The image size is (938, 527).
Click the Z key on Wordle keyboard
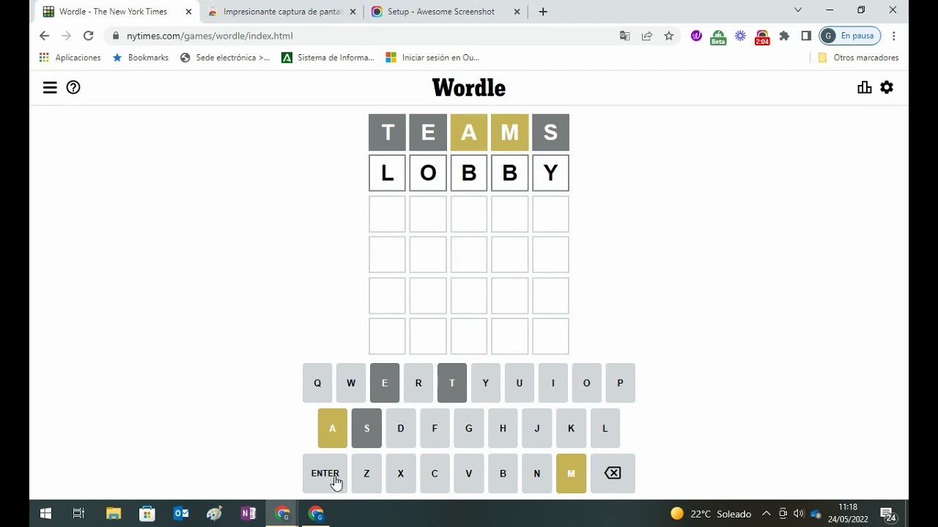click(366, 474)
